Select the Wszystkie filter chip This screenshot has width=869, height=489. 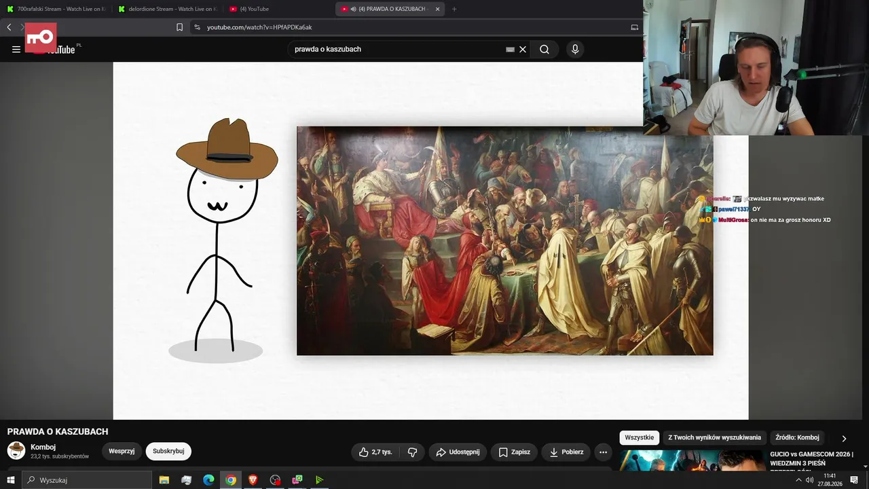click(x=639, y=437)
